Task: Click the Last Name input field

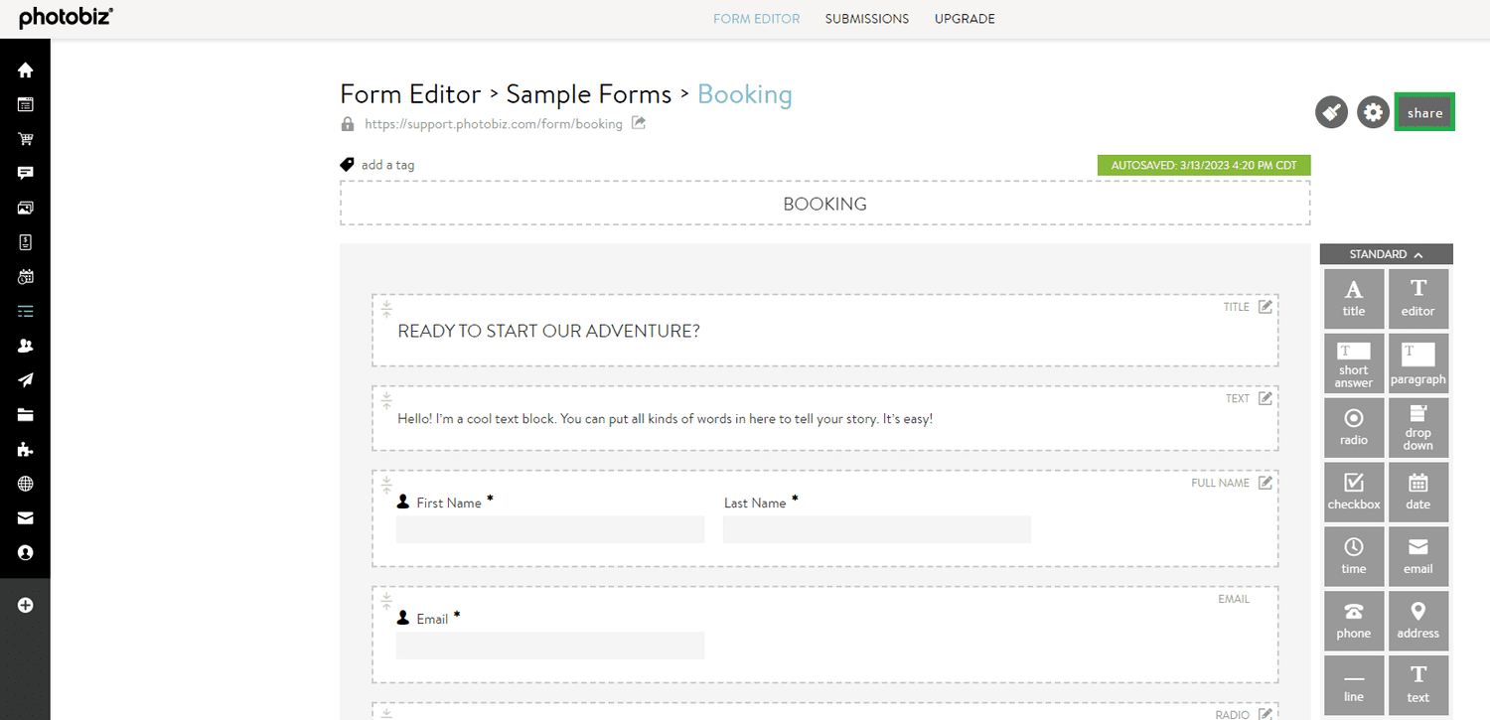Action: click(x=877, y=529)
